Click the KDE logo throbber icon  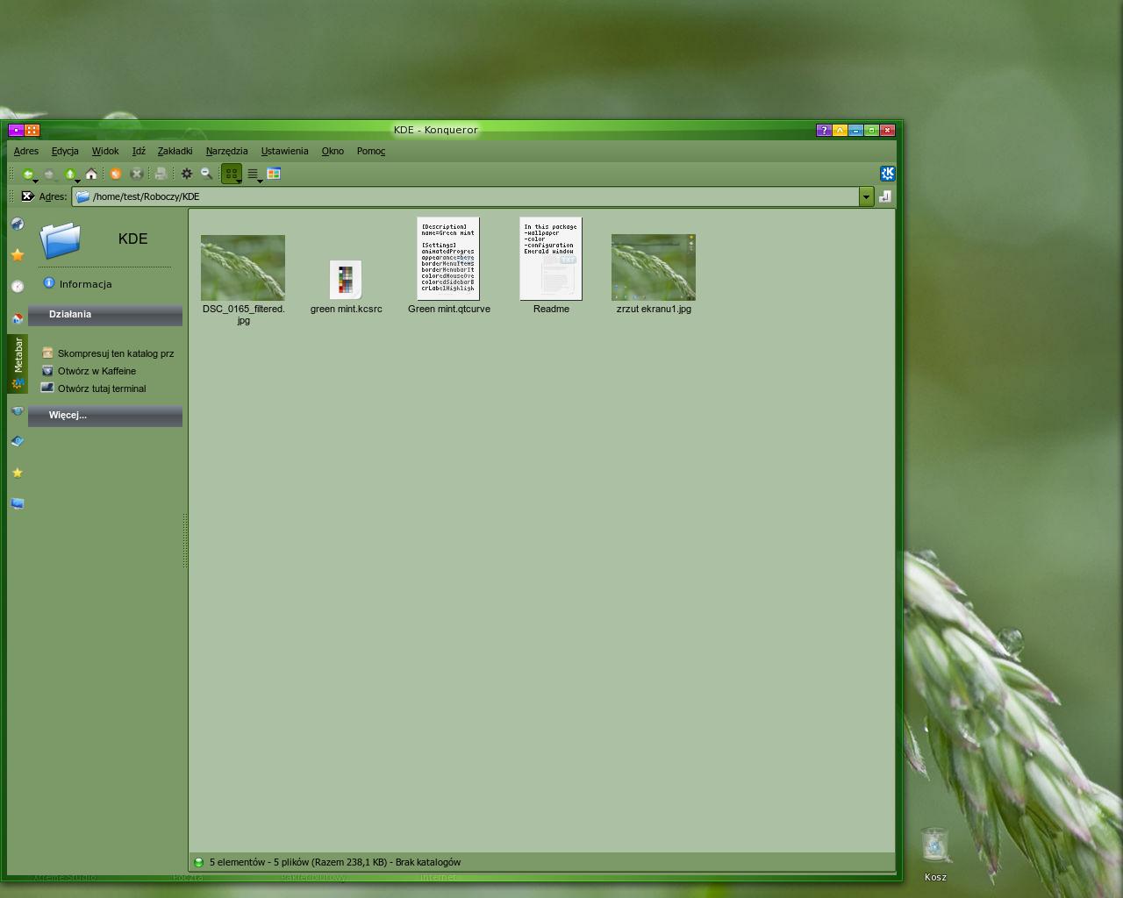888,174
